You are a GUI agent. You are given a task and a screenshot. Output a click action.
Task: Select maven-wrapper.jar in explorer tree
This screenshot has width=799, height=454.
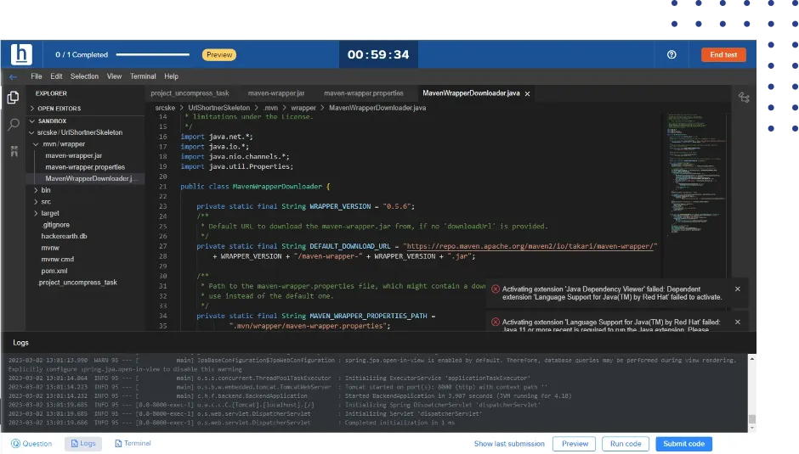pyautogui.click(x=73, y=156)
